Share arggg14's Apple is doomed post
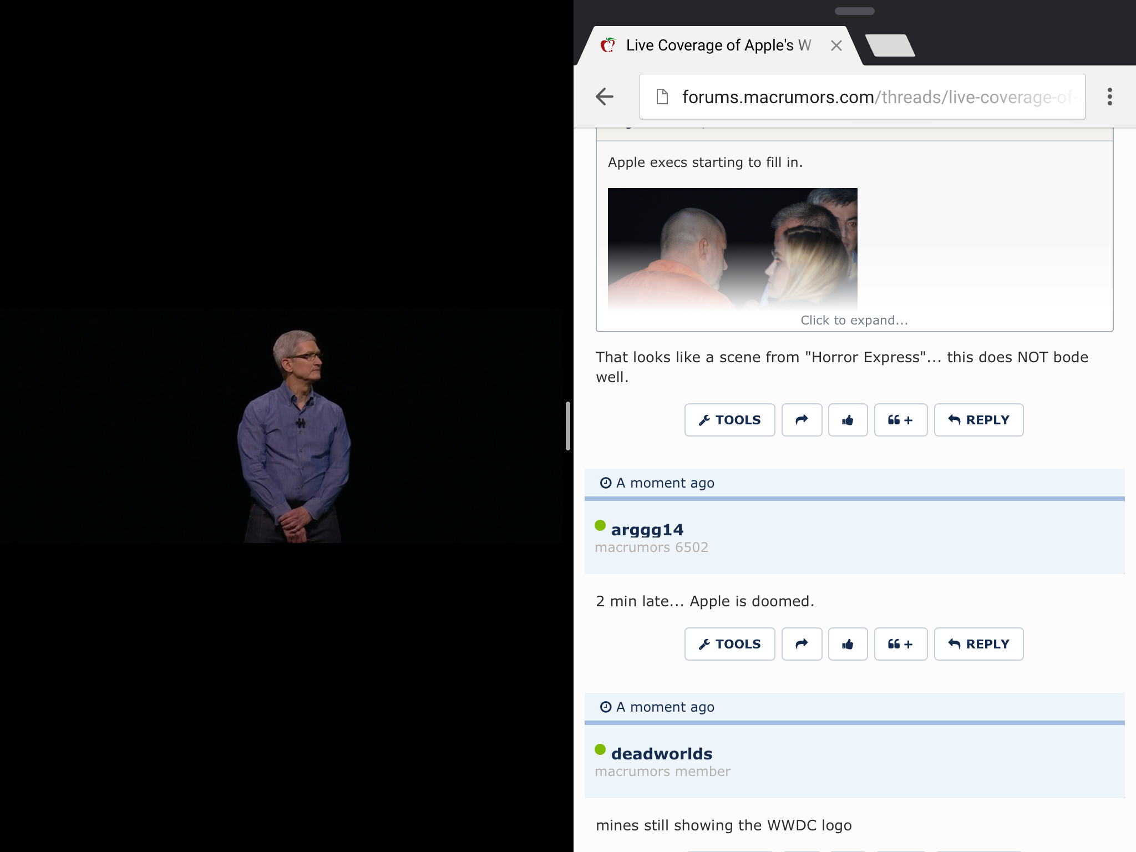 [x=802, y=644]
